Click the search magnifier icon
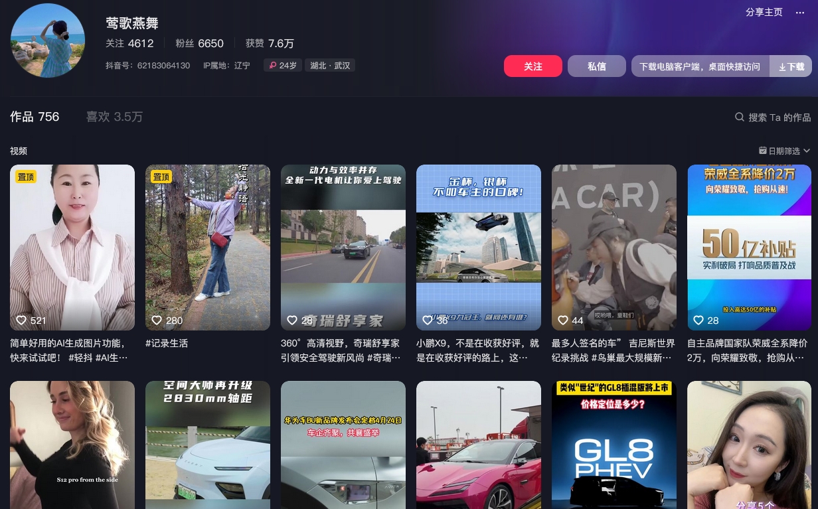Image resolution: width=818 pixels, height=509 pixels. coord(740,117)
